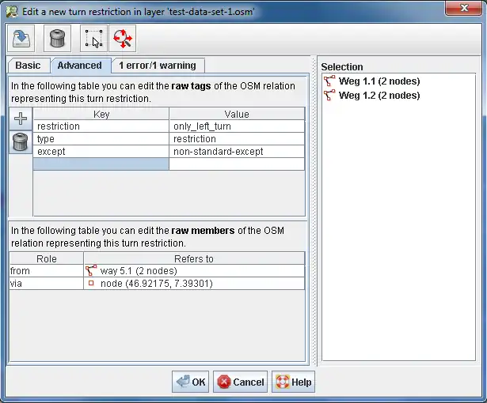
Task: Click the OK button
Action: [x=191, y=382]
